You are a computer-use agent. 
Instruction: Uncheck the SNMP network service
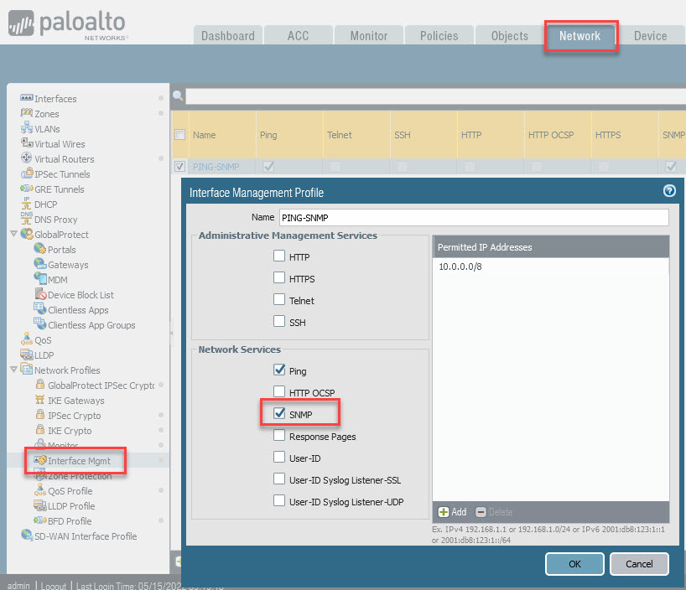[279, 414]
